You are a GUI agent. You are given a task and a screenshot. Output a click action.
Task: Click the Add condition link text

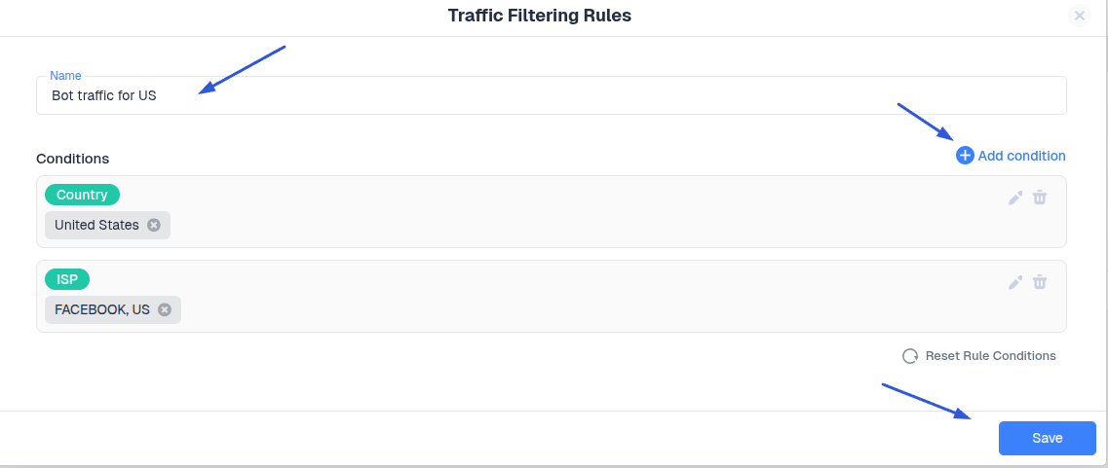coord(1021,156)
